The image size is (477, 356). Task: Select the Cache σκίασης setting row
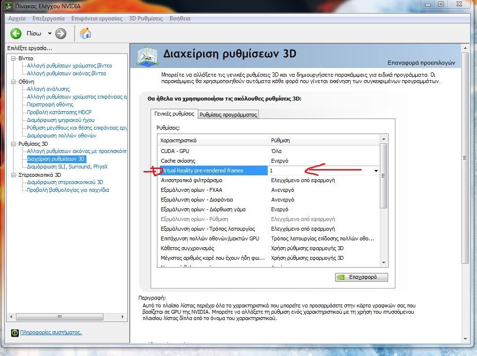(x=268, y=161)
